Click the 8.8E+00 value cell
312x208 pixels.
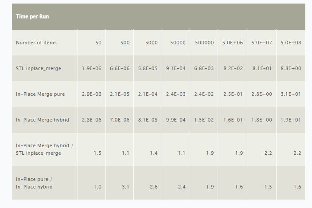coord(291,68)
